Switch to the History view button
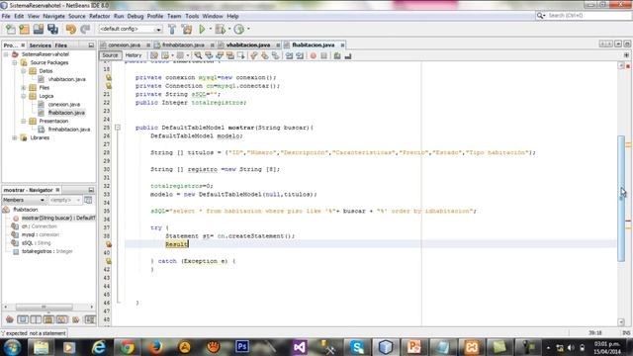This screenshot has height=356, width=633. (x=134, y=55)
